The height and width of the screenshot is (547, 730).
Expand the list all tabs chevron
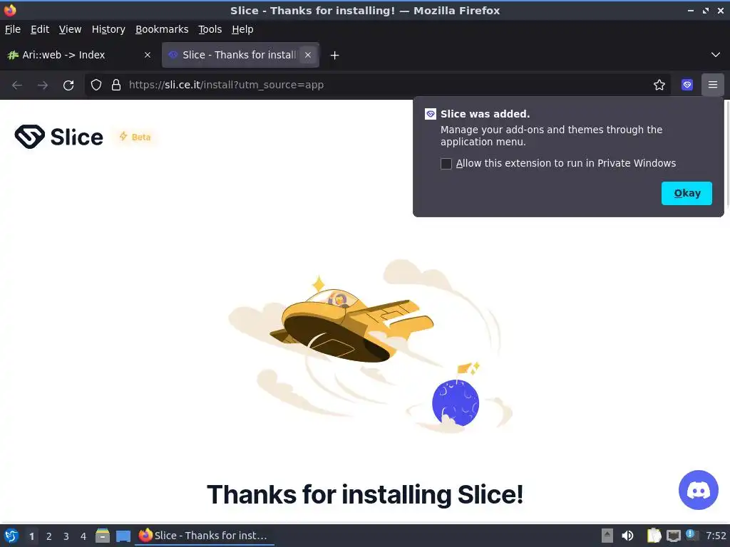(x=716, y=55)
